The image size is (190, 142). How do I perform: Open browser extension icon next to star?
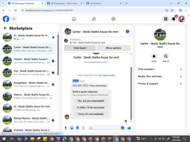[x=180, y=10]
